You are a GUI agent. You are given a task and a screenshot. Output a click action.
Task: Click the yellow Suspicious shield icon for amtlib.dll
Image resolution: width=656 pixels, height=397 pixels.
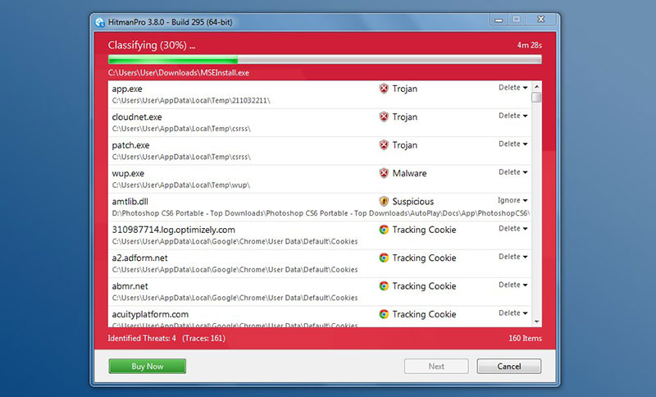pyautogui.click(x=384, y=201)
